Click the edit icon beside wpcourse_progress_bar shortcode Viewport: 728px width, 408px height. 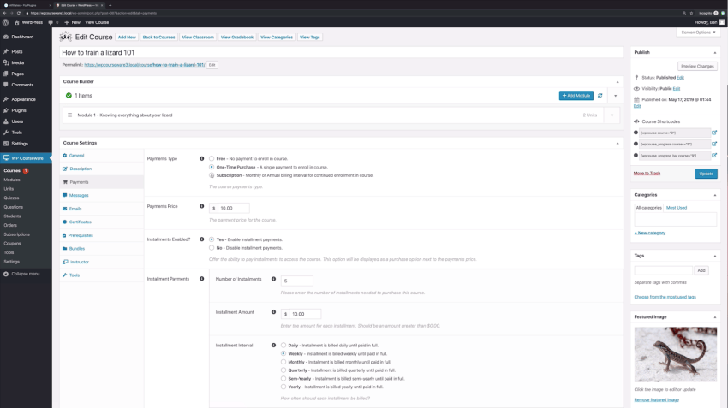coord(714,156)
